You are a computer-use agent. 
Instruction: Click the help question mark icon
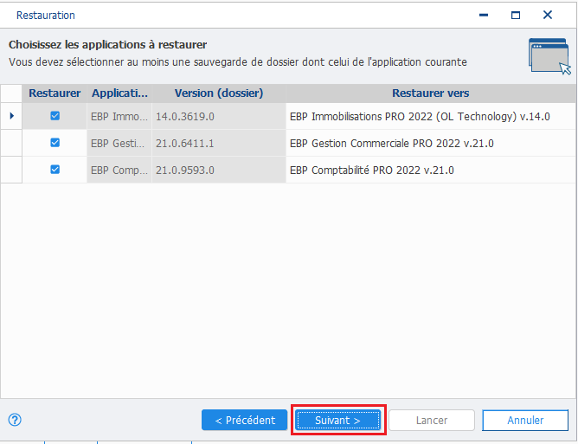click(15, 420)
